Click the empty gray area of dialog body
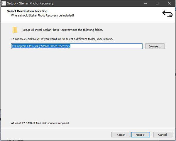Viewport: 176px width, 141px height. (x=88, y=85)
